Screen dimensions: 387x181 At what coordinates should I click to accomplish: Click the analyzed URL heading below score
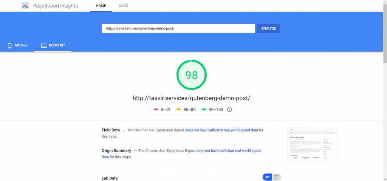click(x=192, y=98)
